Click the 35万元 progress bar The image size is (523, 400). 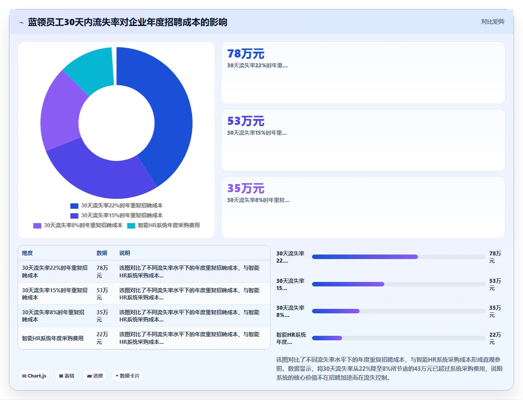tap(399, 311)
